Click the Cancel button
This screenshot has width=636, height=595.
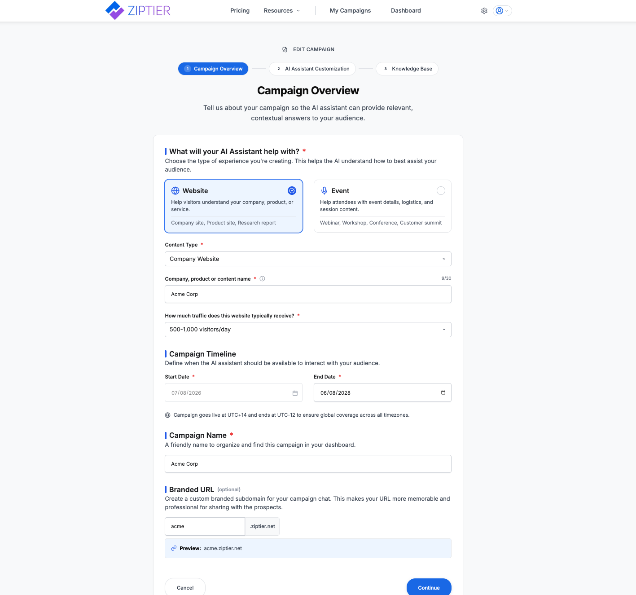tap(185, 587)
